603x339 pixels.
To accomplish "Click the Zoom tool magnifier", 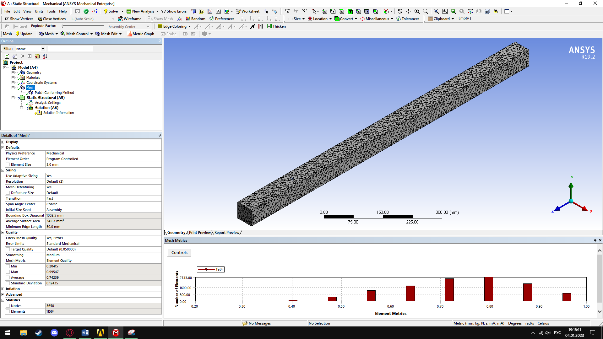I will coord(417,11).
